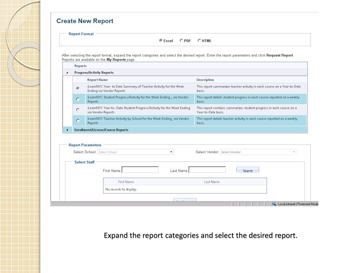Click 'Local intranet | Protected Mode' status text
364x273 pixels.
[x=298, y=204]
